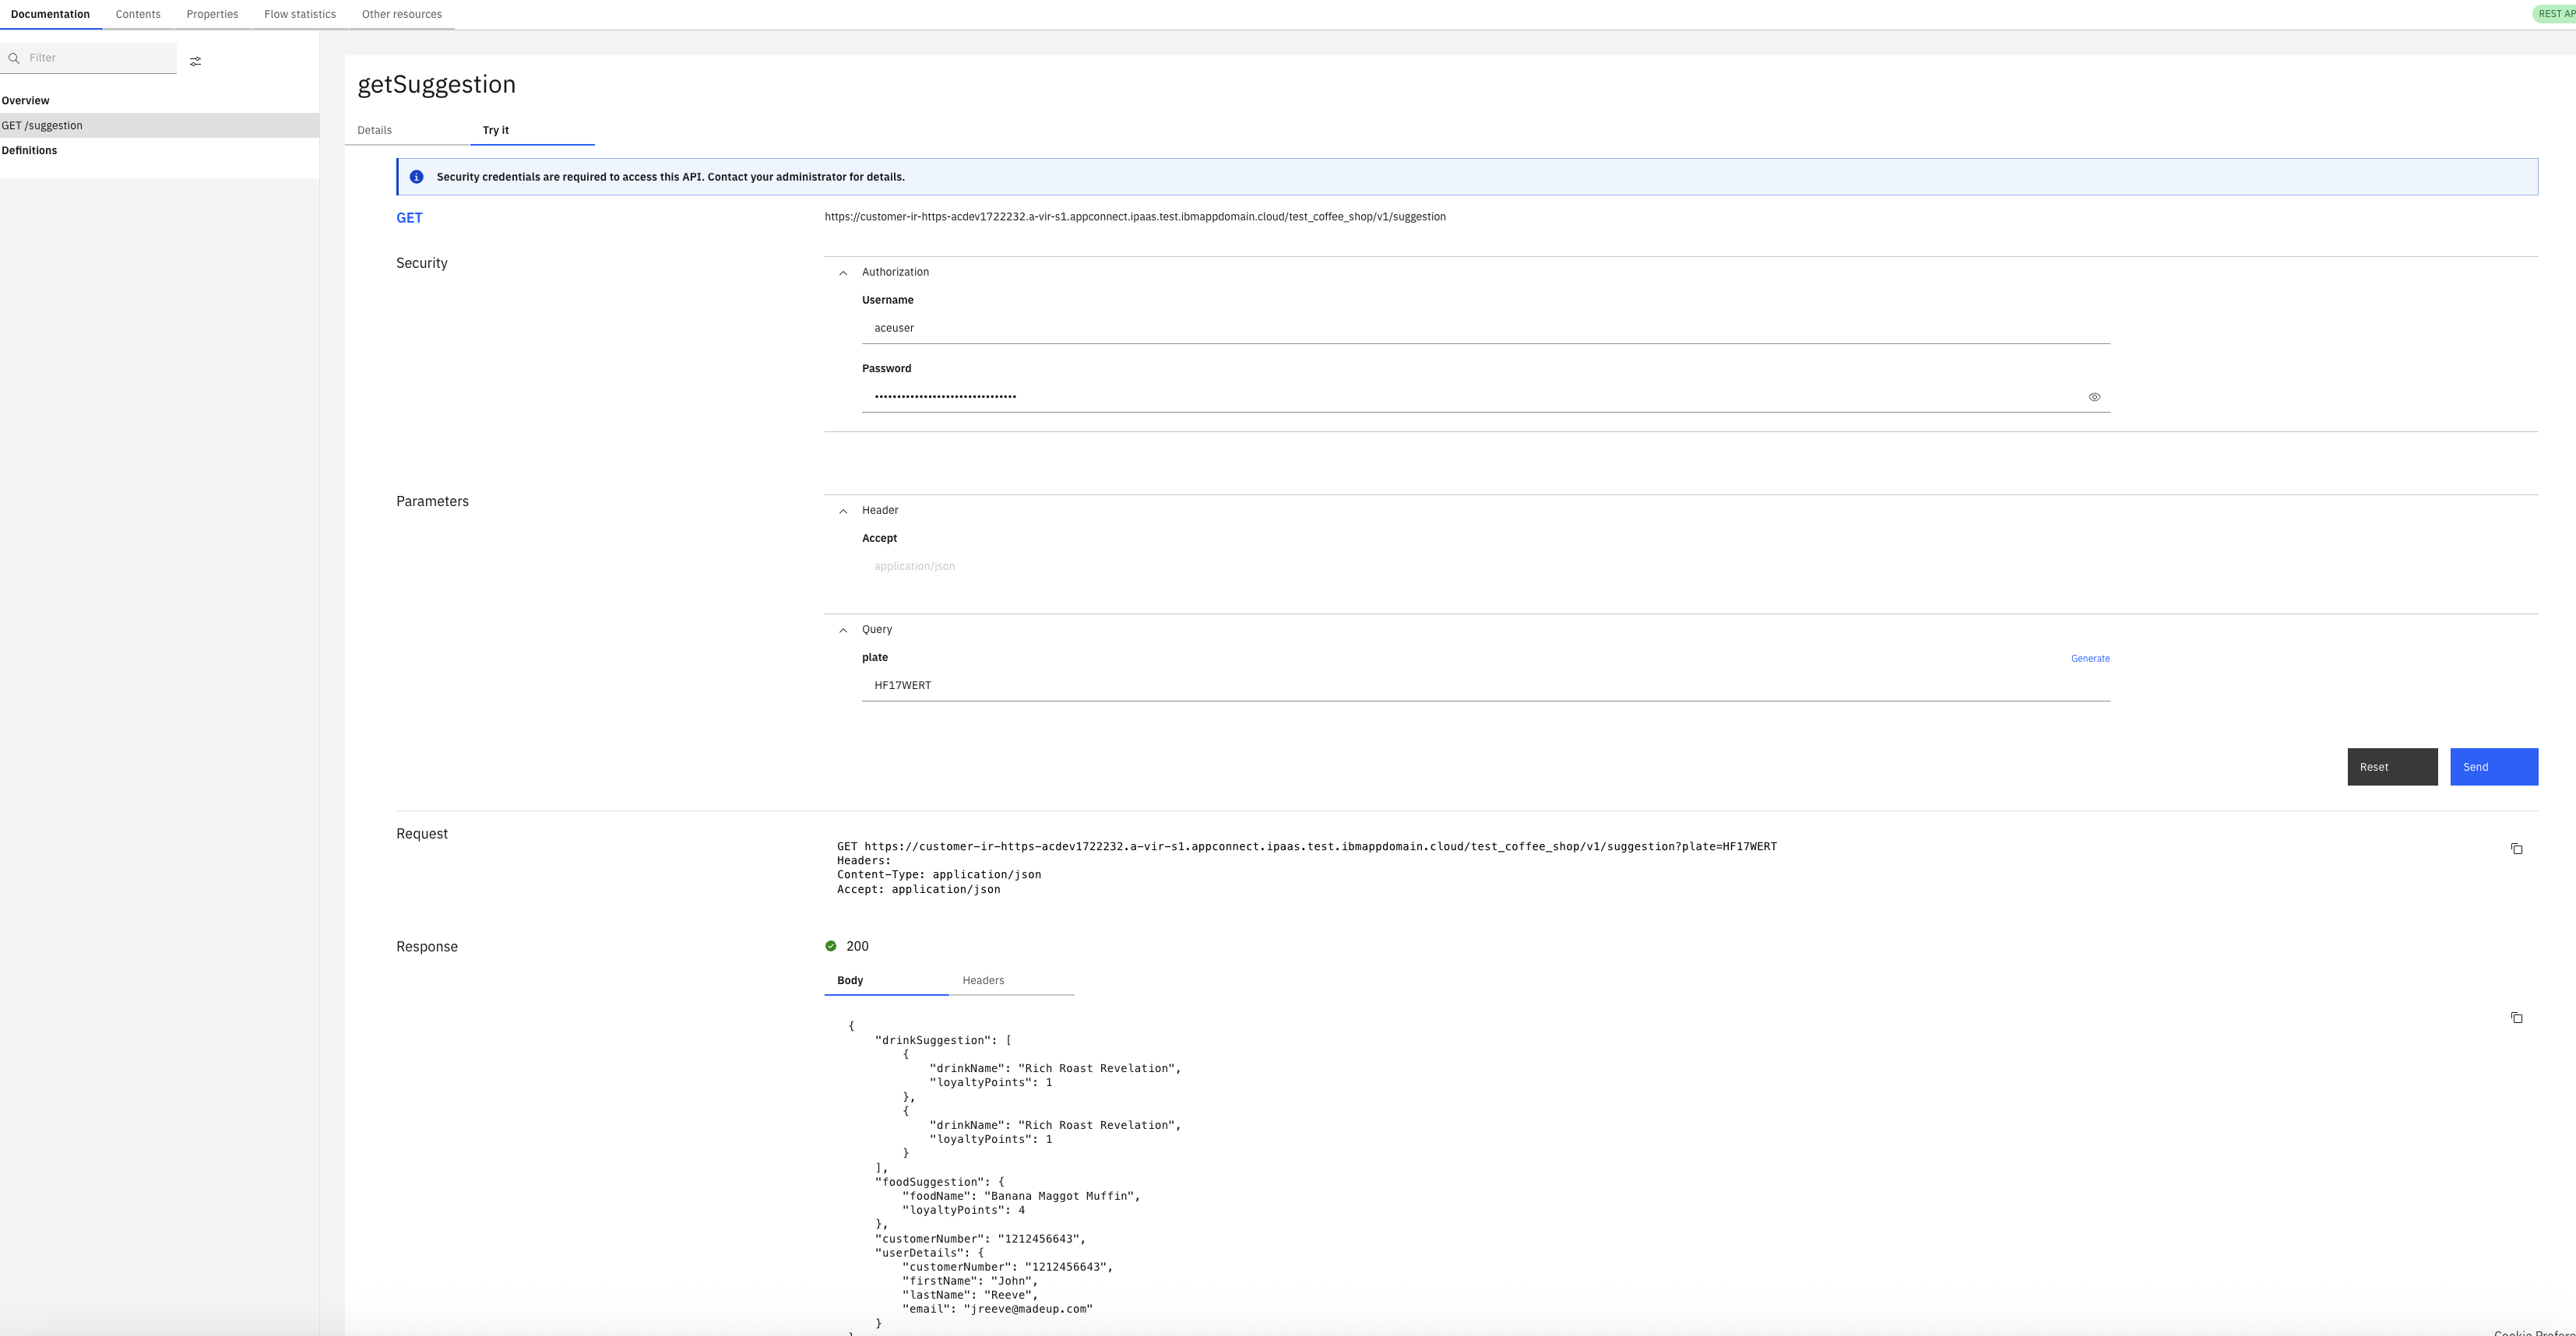The image size is (2576, 1336).
Task: Click the filter settings sliders icon
Action: [x=195, y=61]
